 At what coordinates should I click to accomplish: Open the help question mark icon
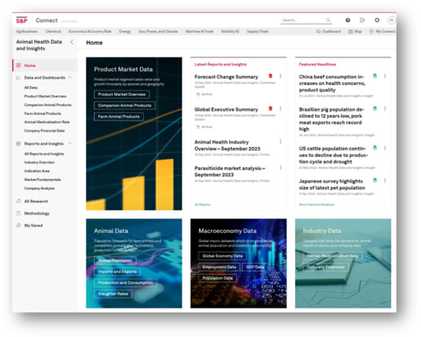(347, 20)
